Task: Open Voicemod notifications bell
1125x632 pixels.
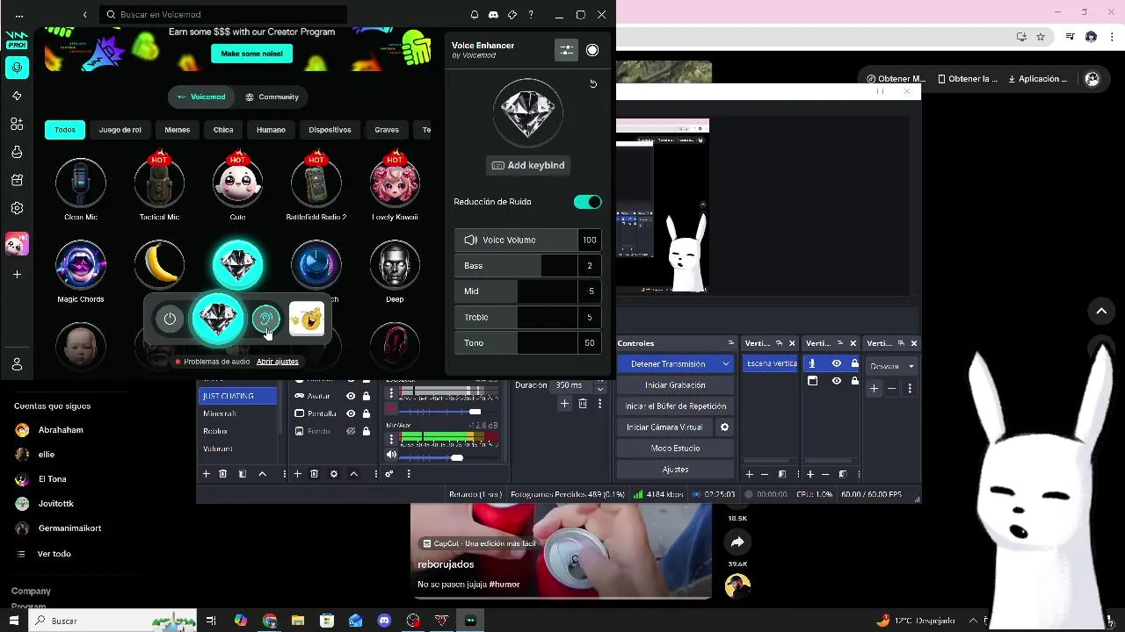Action: point(475,15)
